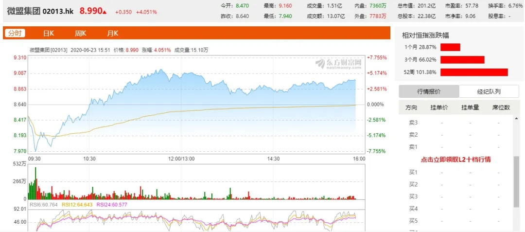The width and height of the screenshot is (525, 232).
Task: Open the 周K chart tab
Action: [81, 33]
